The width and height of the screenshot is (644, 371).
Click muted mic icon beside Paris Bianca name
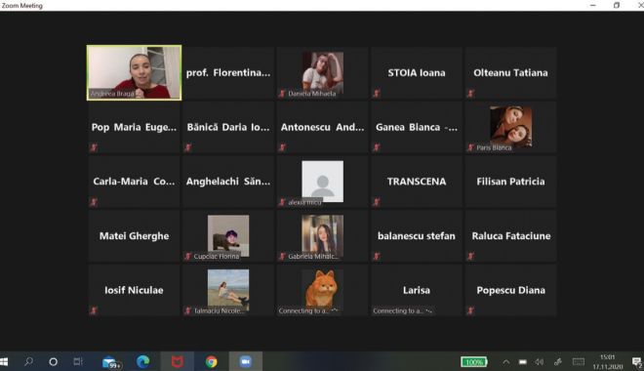click(470, 147)
